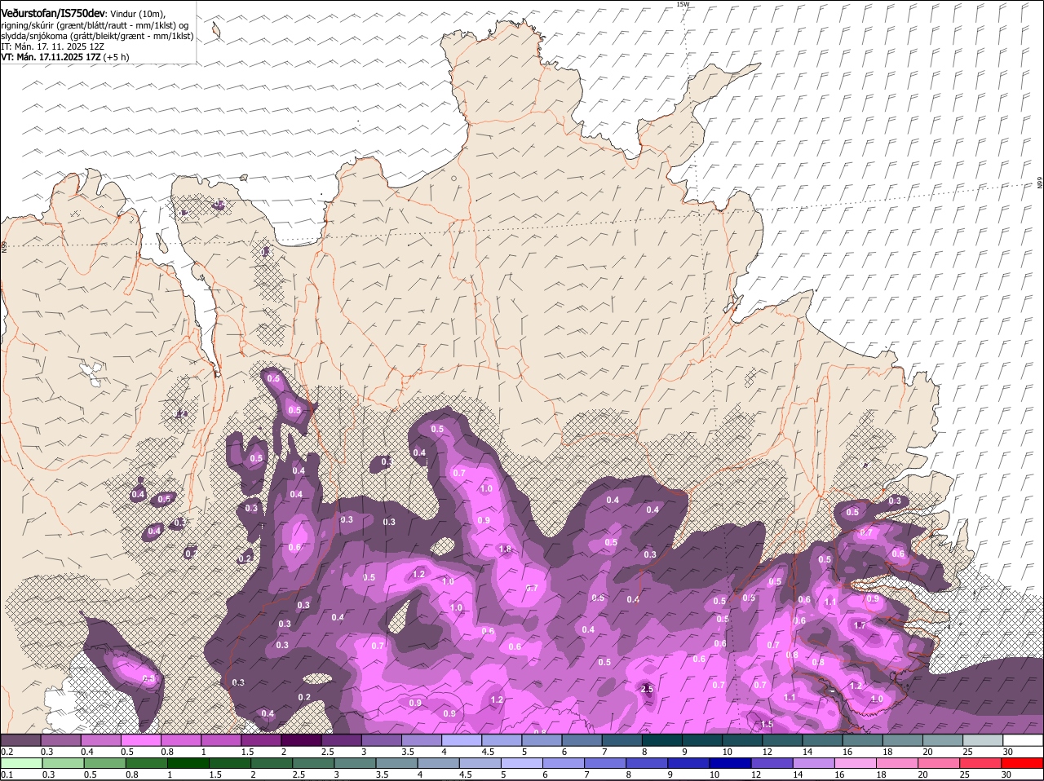
Task: Select the 0.2 label under the upper legend
Action: 7,752
